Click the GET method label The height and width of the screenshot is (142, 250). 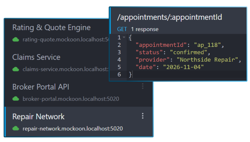(x=122, y=29)
